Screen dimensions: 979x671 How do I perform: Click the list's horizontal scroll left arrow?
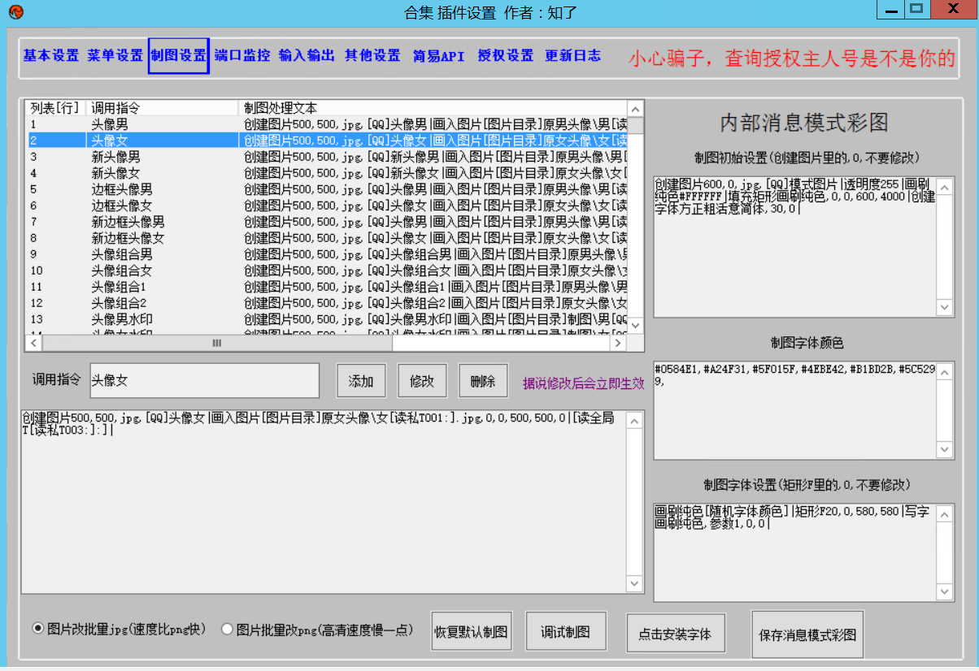point(33,344)
